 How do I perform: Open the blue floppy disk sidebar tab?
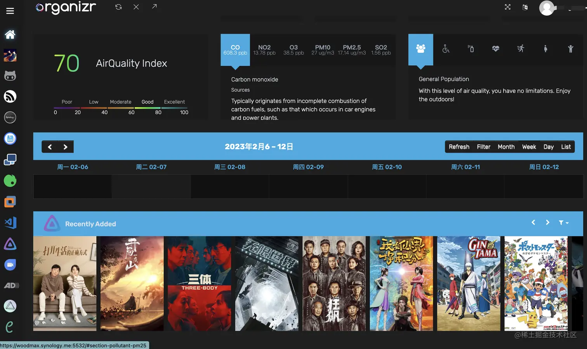point(10,139)
